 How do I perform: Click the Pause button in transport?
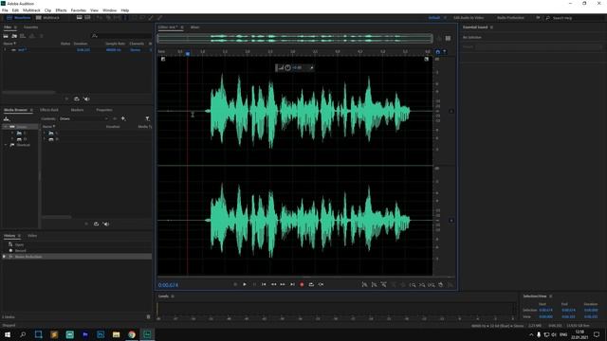(x=254, y=284)
